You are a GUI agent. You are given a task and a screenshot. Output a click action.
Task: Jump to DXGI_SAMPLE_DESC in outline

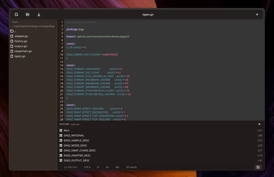(161, 140)
